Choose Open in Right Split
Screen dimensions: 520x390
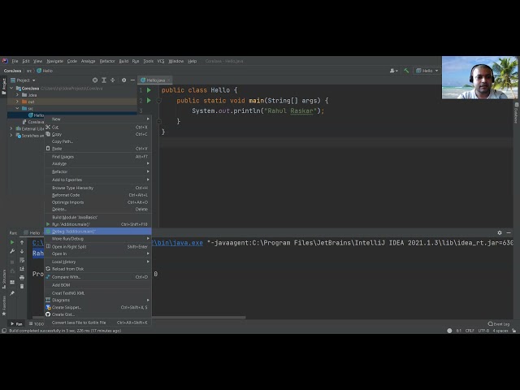[97, 247]
